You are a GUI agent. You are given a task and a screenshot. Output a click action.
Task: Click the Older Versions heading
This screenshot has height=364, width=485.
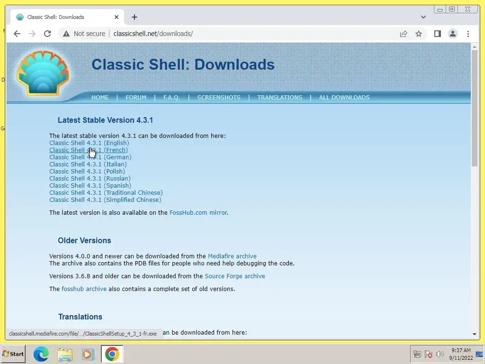point(84,240)
